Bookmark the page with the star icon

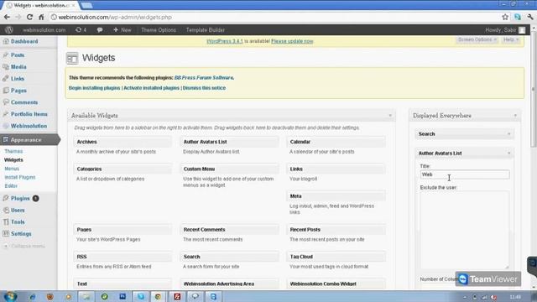pyautogui.click(x=505, y=17)
